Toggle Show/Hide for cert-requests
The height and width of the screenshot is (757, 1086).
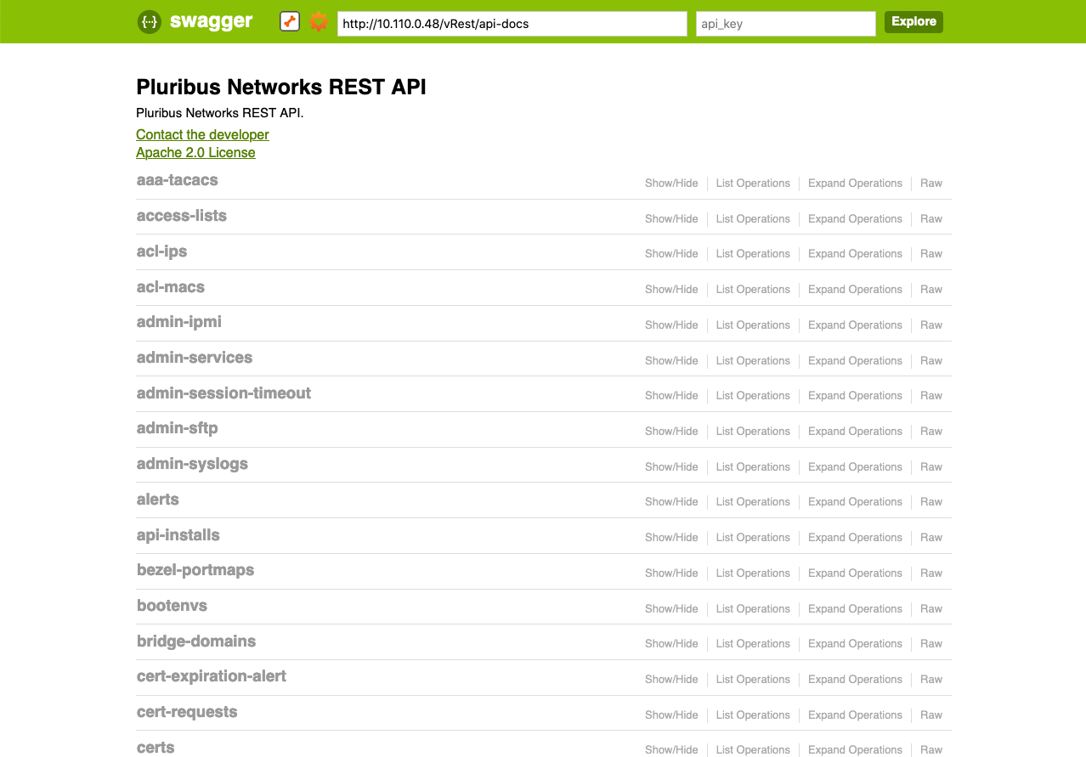coord(671,715)
